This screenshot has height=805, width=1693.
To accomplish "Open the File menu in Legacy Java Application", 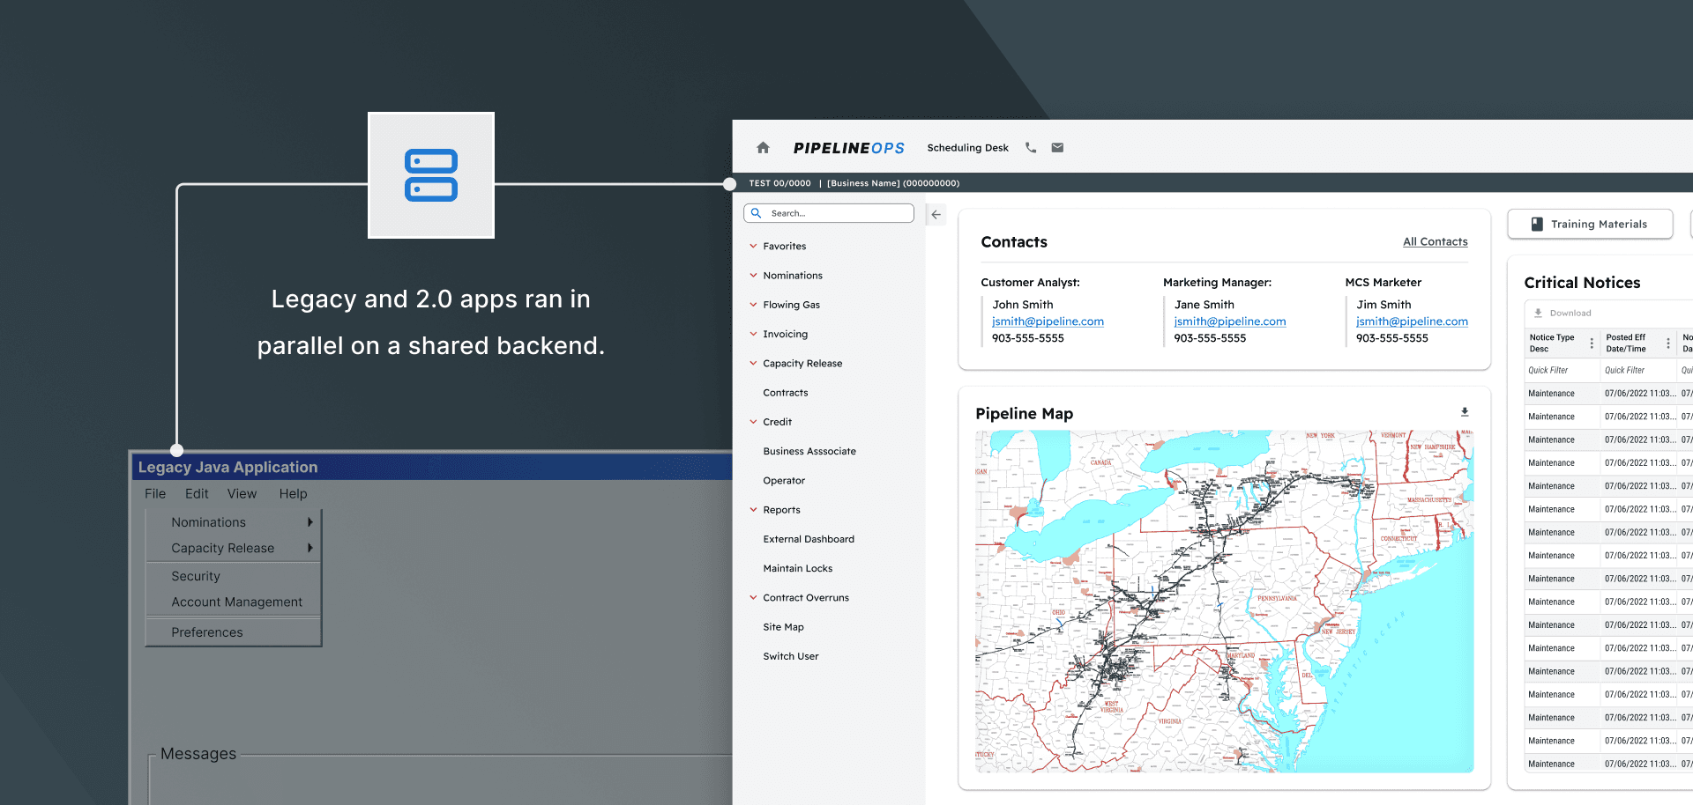I will click(x=155, y=493).
